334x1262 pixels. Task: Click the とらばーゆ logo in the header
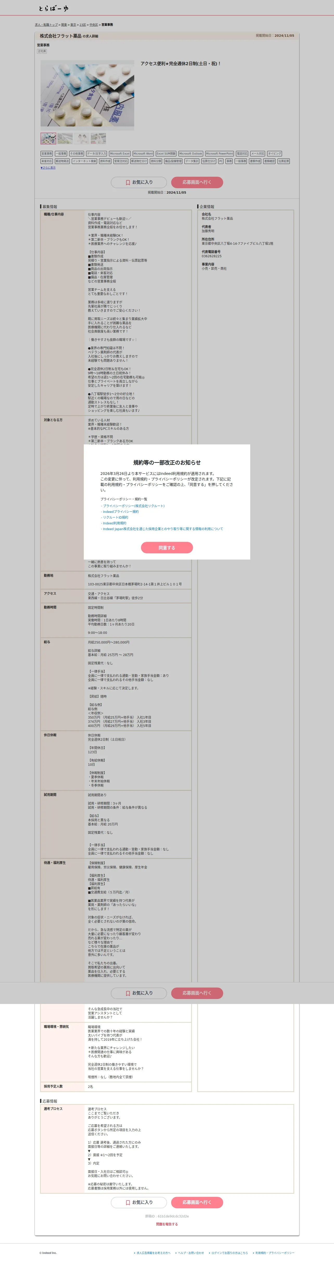point(54,8)
